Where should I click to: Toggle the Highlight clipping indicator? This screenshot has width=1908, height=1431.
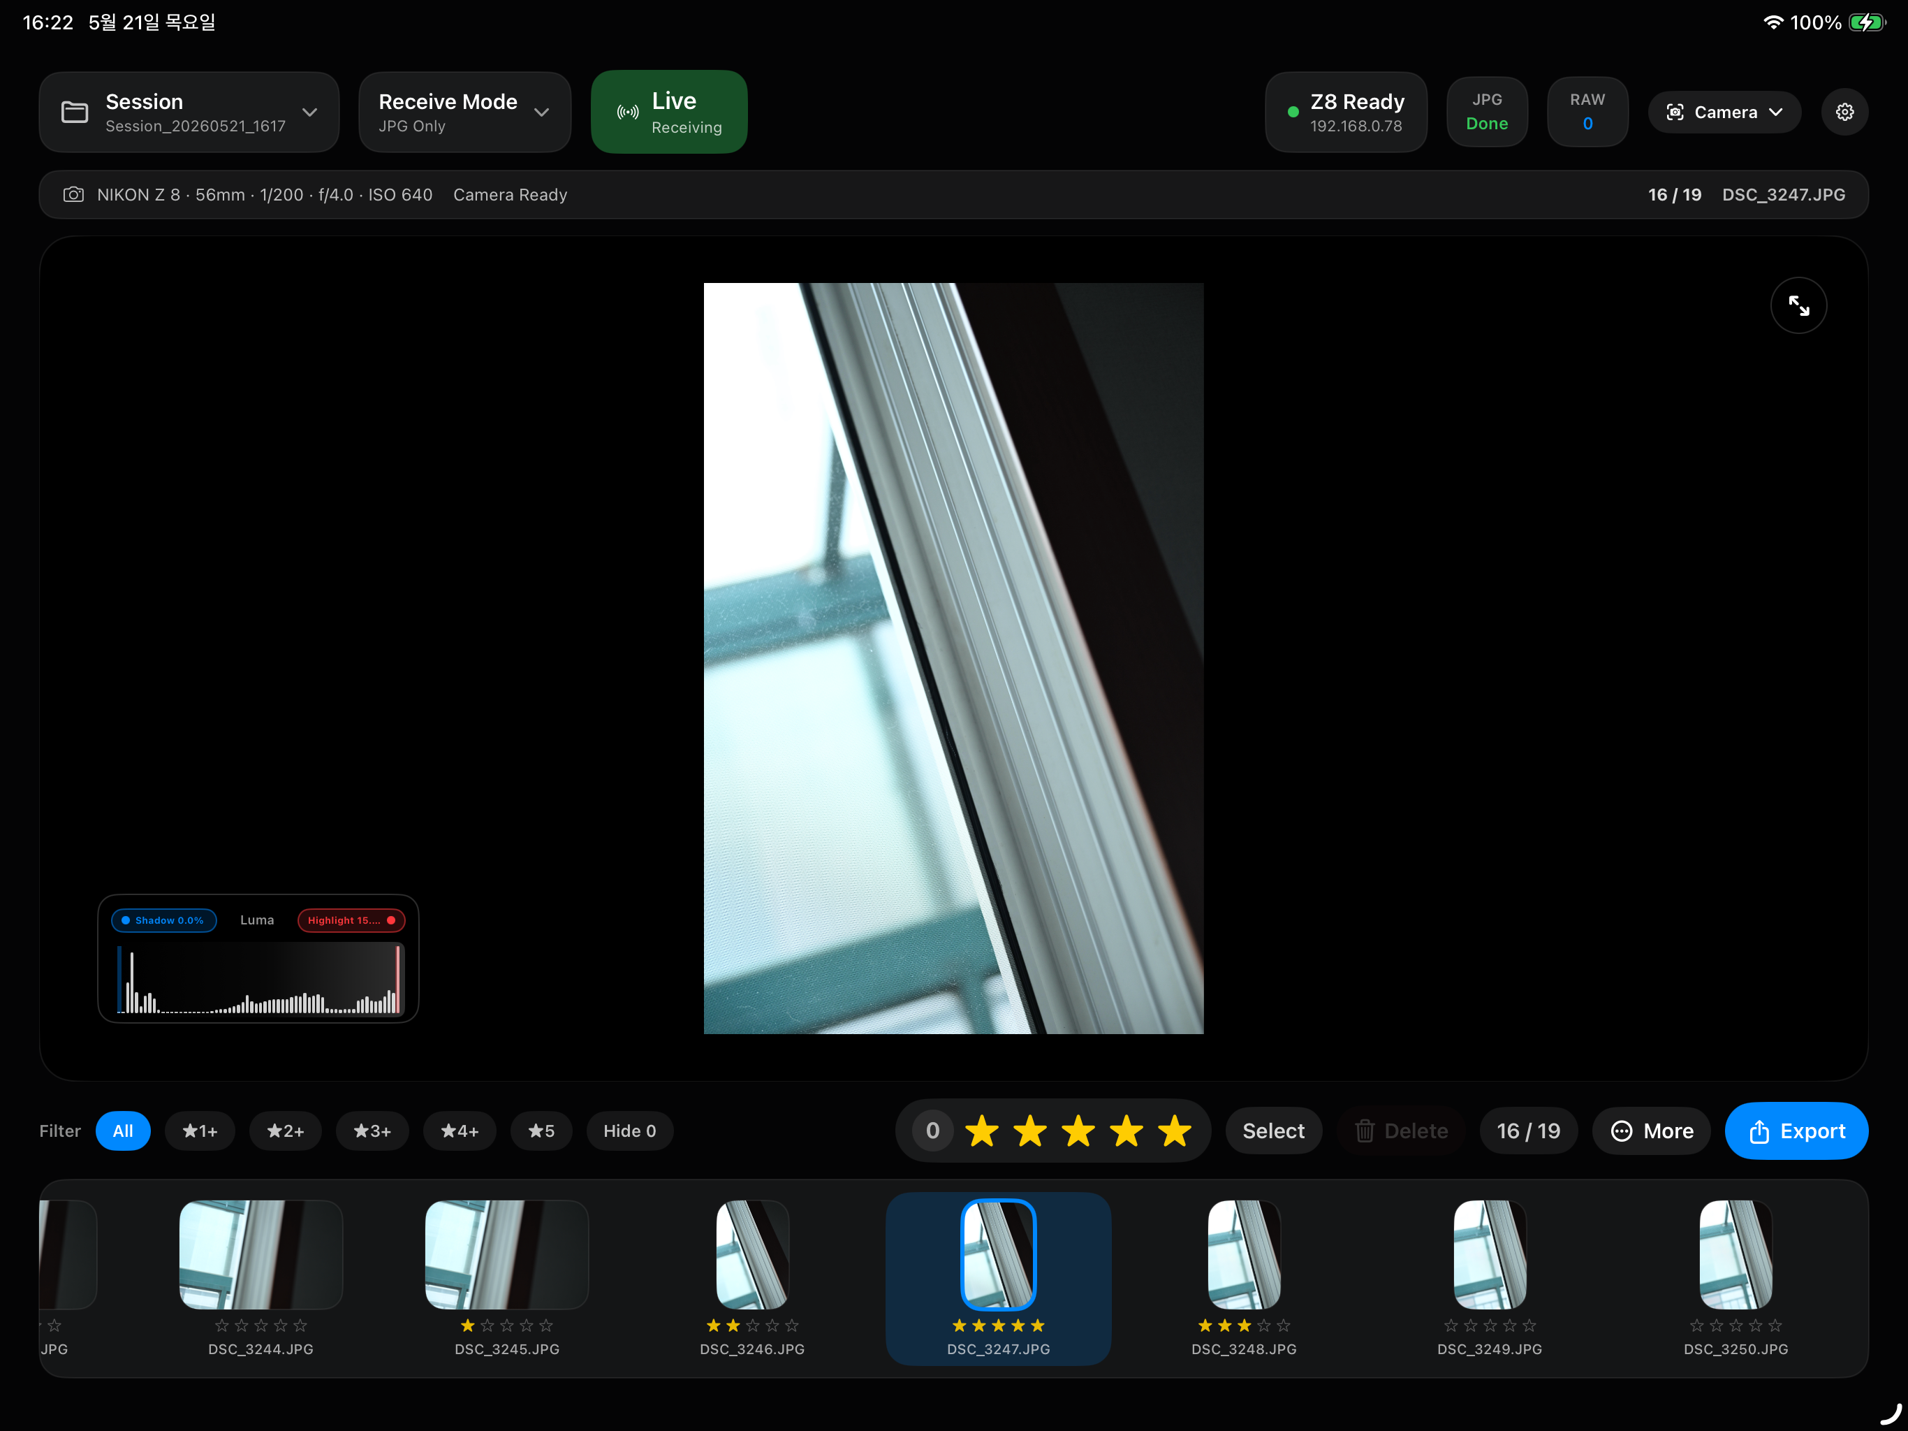(x=351, y=920)
